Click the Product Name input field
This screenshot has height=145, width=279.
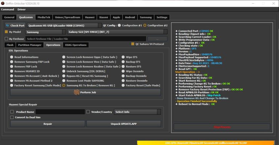pos(60,112)
